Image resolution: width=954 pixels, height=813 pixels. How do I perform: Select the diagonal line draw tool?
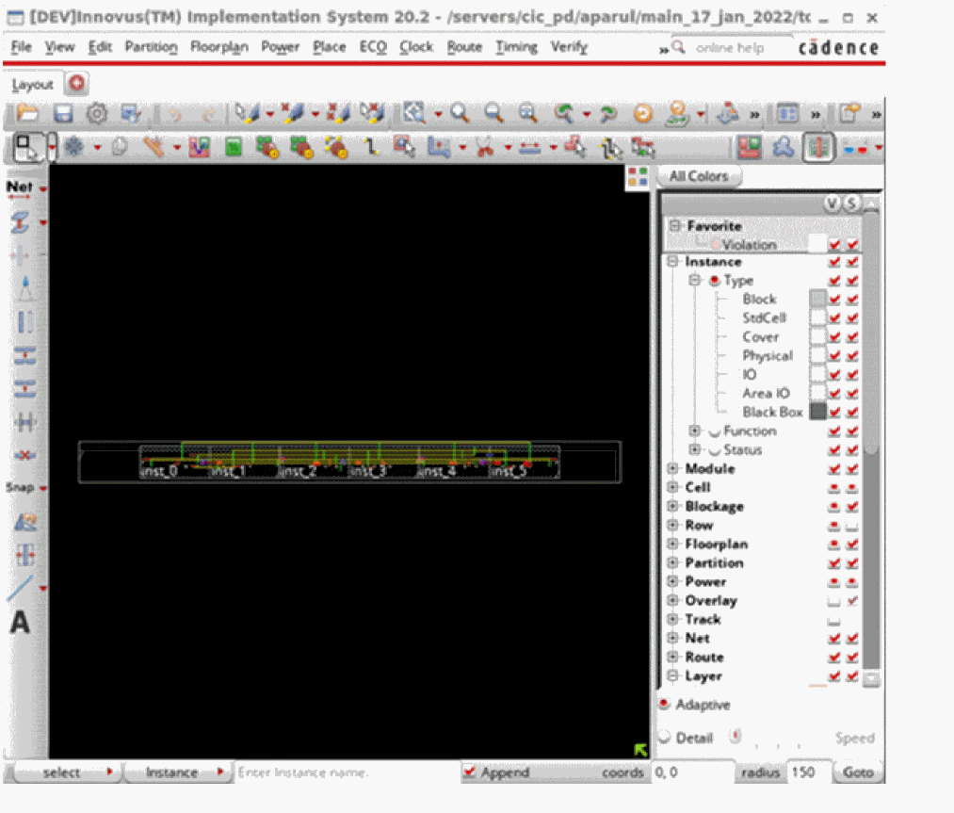[x=20, y=588]
